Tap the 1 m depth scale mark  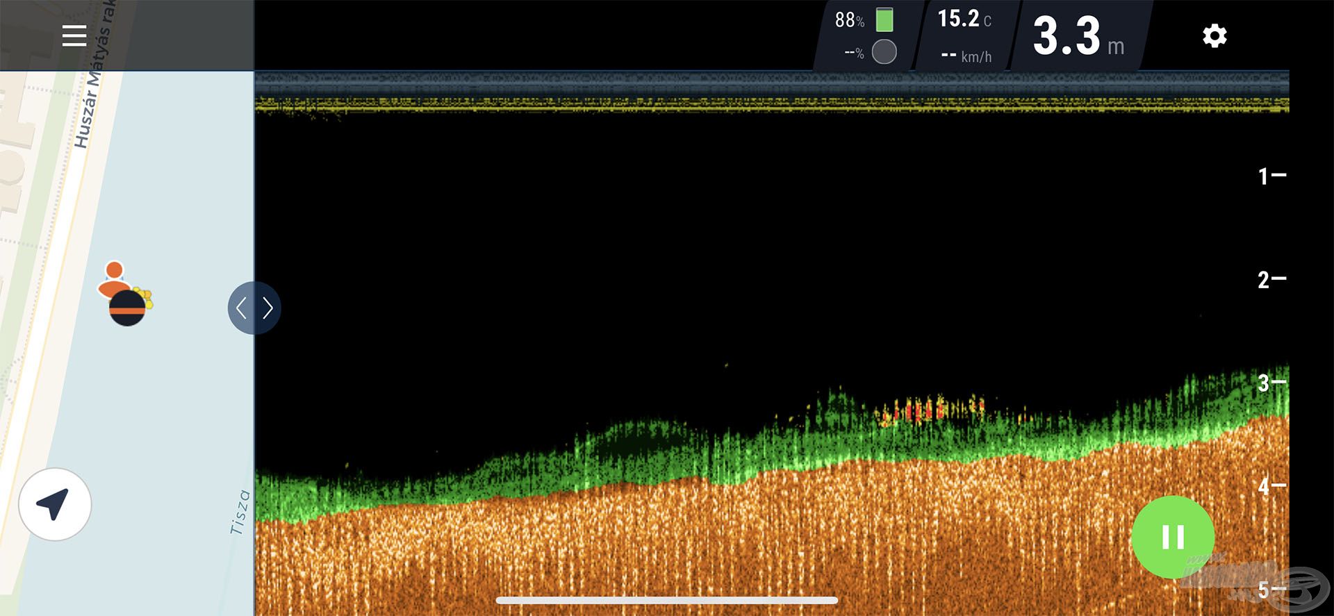pyautogui.click(x=1271, y=176)
